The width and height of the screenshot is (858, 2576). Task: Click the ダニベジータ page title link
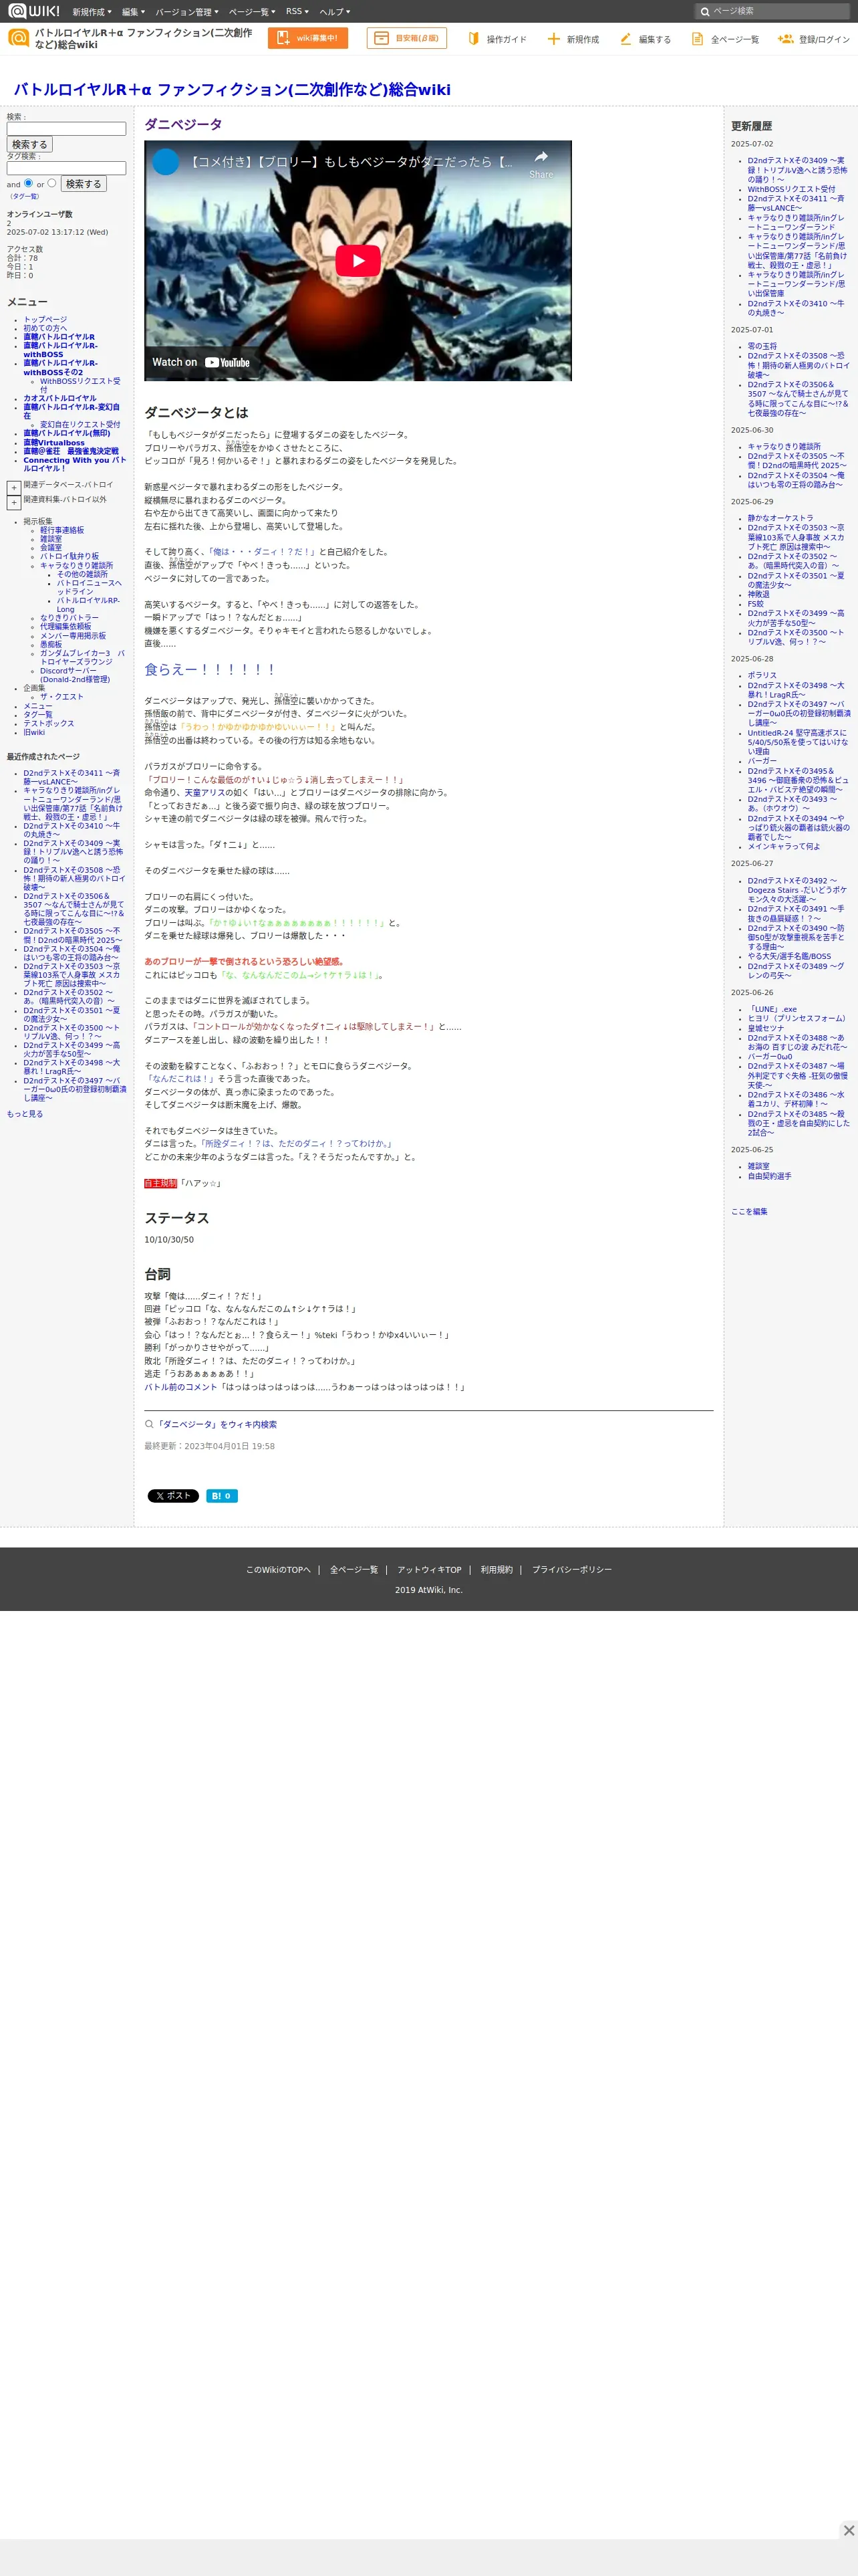pyautogui.click(x=183, y=124)
